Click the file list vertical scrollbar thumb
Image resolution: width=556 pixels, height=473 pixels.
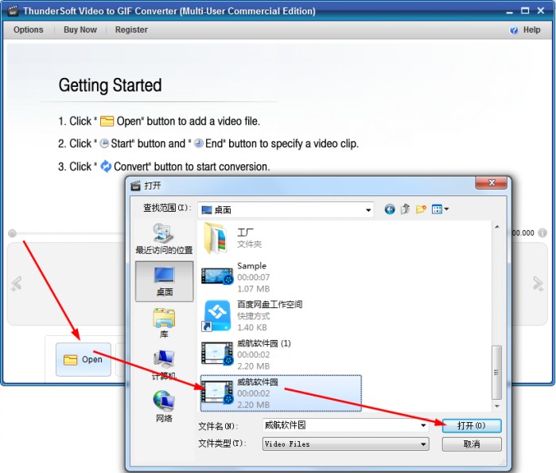pyautogui.click(x=497, y=372)
